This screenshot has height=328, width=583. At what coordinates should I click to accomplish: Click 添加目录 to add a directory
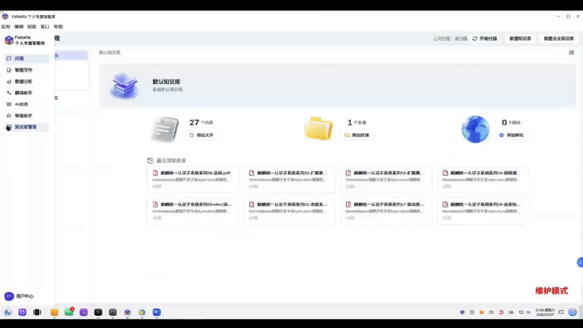[x=358, y=135]
